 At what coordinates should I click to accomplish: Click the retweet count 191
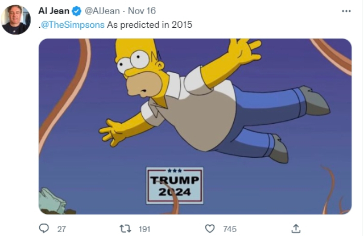coord(144,229)
